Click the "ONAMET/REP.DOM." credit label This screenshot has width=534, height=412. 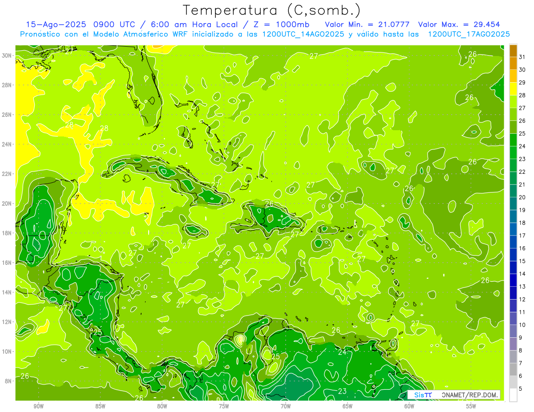point(470,395)
